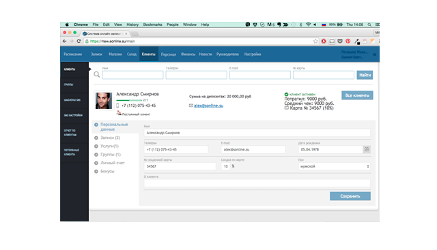Open the History menu in menu bar
Image resolution: width=437 pixels, height=250 pixels.
[x=132, y=25]
